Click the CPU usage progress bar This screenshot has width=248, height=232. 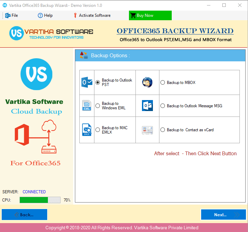40,200
